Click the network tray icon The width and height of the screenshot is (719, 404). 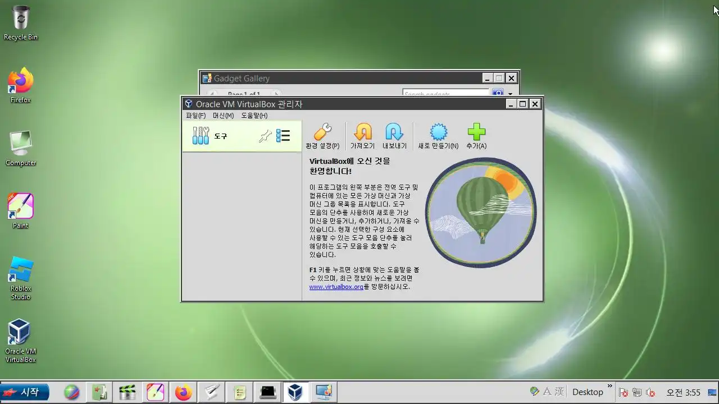(637, 392)
